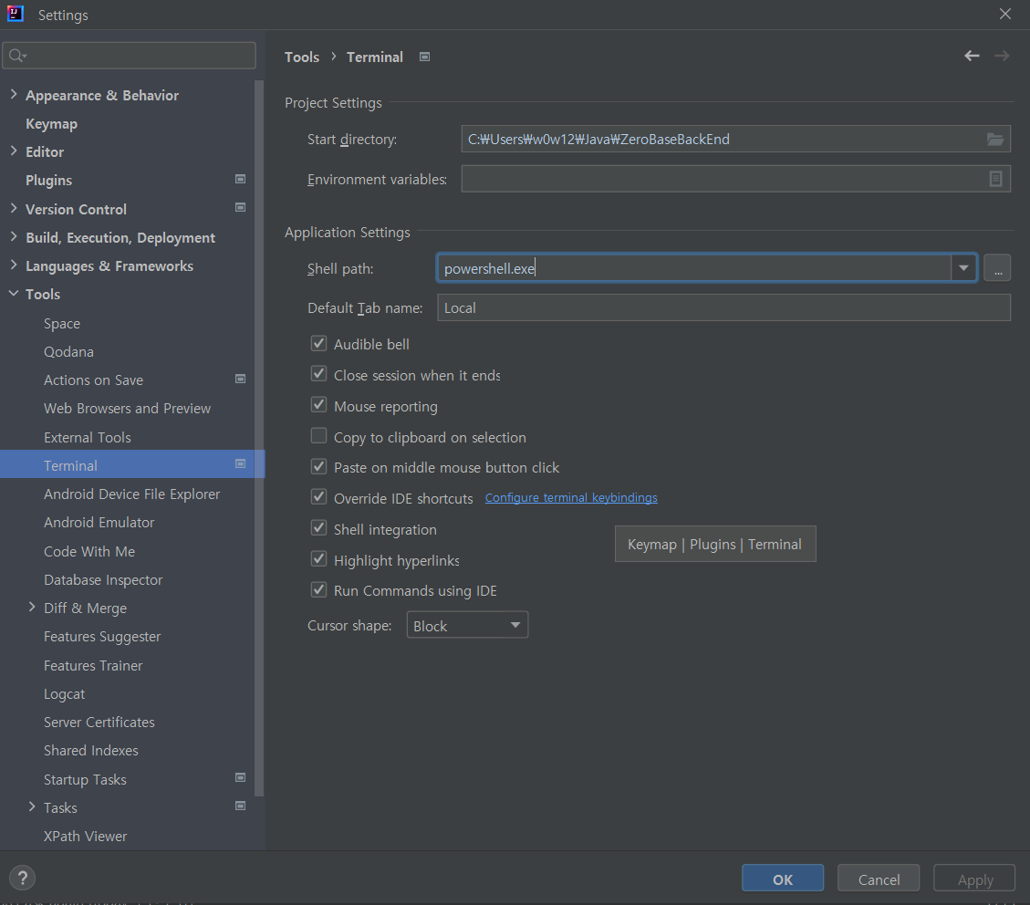Screen dimensions: 1030x905
Task: Expand the Editor section
Action: pyautogui.click(x=13, y=151)
